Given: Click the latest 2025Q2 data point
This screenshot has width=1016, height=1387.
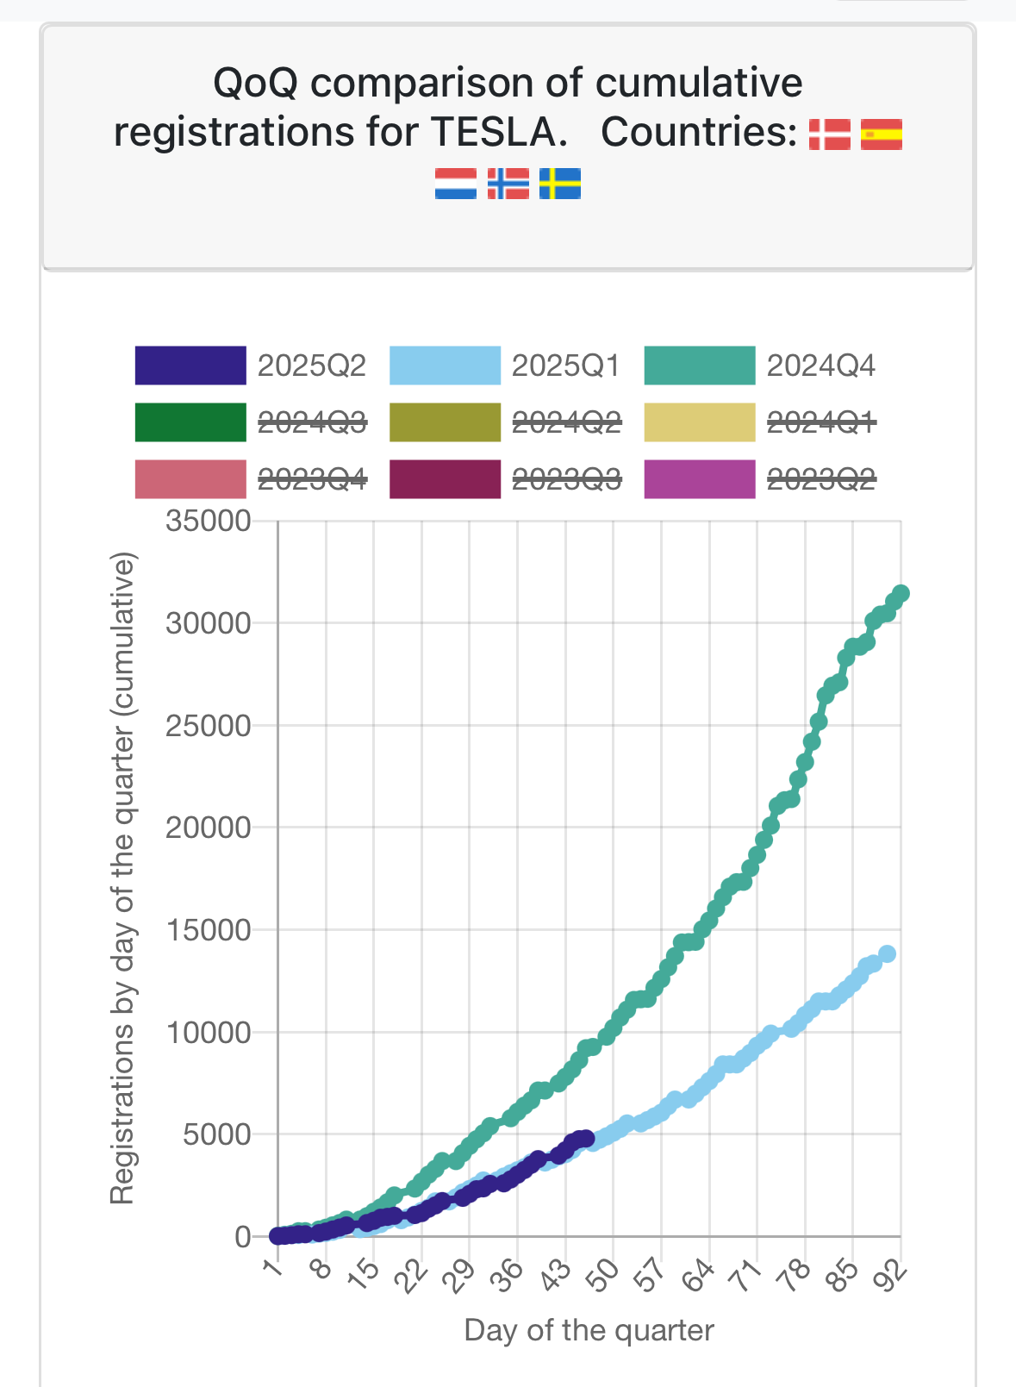Looking at the screenshot, I should [586, 1138].
